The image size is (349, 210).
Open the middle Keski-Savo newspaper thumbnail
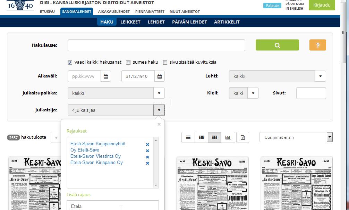click(212, 183)
